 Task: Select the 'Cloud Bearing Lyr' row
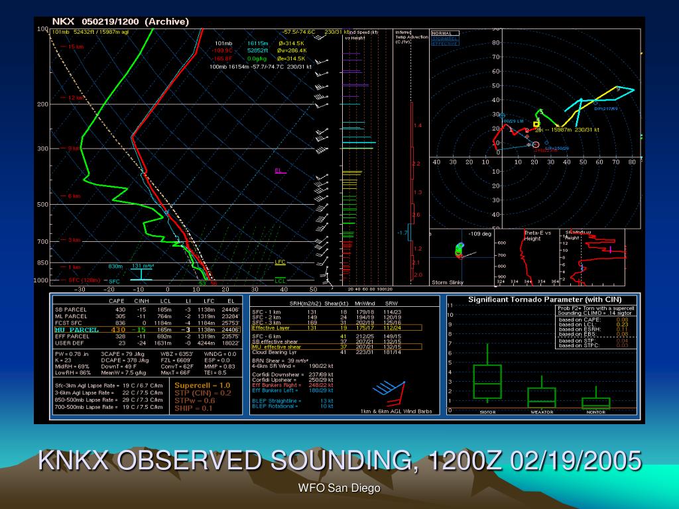click(x=327, y=353)
